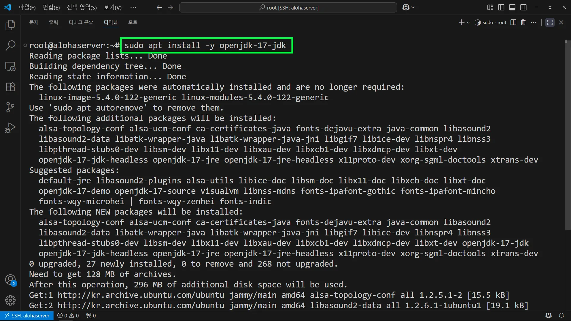Viewport: 571px width, 321px height.
Task: Open the Manage gear menu
Action: pyautogui.click(x=10, y=300)
